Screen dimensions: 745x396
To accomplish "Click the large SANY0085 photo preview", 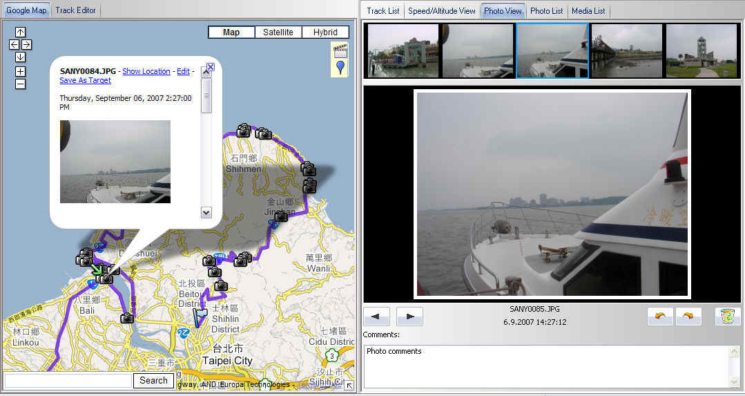I will pos(552,194).
